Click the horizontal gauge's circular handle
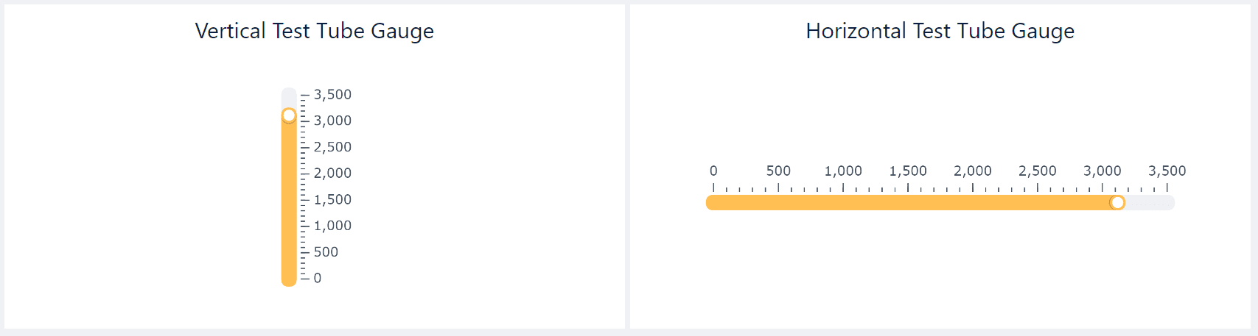Screen dimensions: 1258x336 pyautogui.click(x=1117, y=202)
